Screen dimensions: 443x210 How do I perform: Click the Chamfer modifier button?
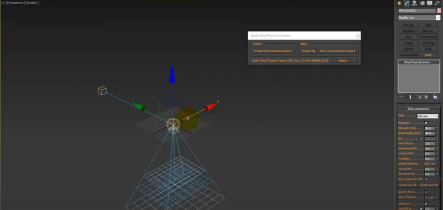point(409,49)
